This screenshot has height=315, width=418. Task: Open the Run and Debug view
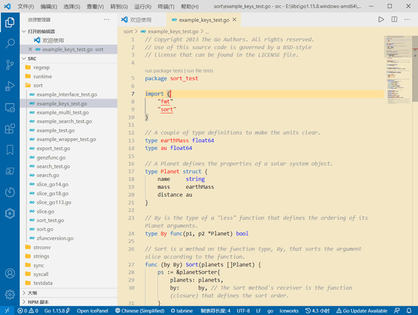pos(10,86)
